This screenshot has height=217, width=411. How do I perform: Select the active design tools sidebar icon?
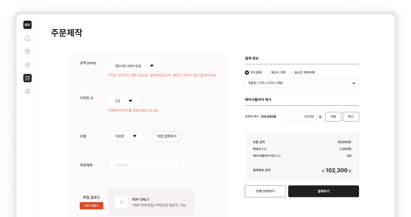tap(27, 78)
